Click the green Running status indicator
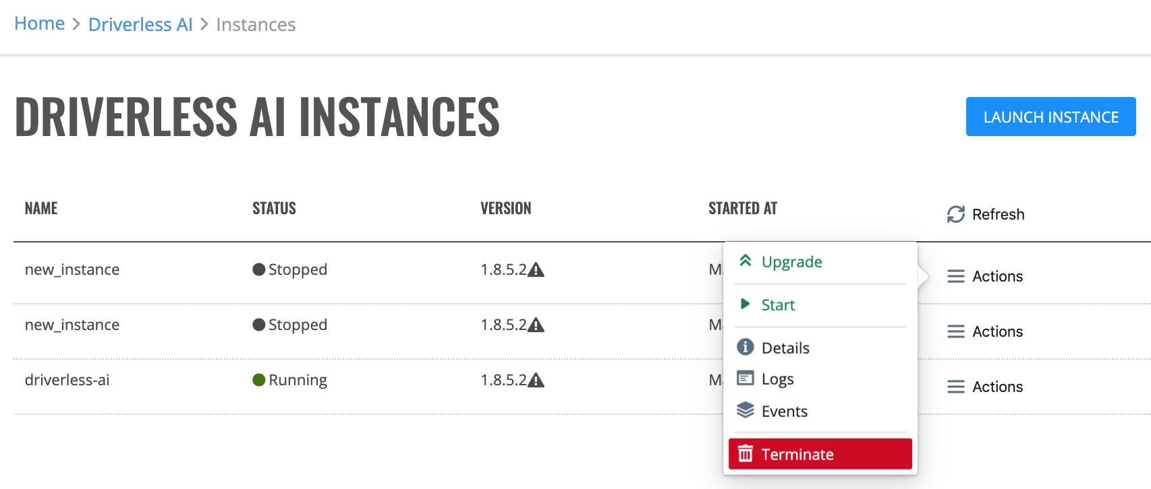Viewport: 1151px width, 489px height. click(x=258, y=380)
